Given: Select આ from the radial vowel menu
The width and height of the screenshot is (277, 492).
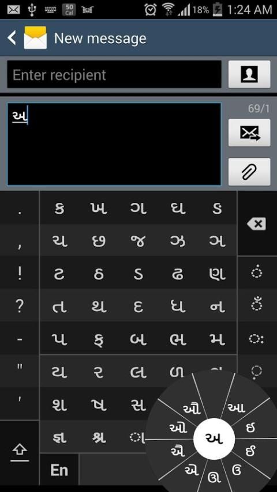Looking at the screenshot, I should [x=237, y=408].
